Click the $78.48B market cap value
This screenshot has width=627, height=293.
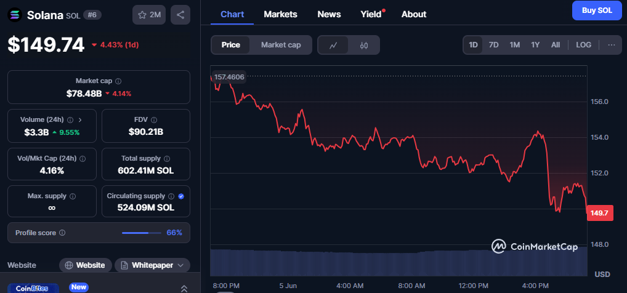(x=84, y=94)
